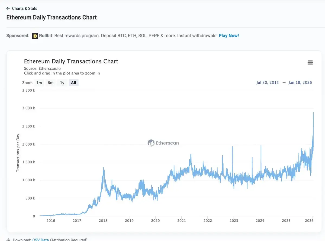Image resolution: width=325 pixels, height=241 pixels.
Task: Click the Rollbit sponsor logo icon
Action: [x=35, y=36]
